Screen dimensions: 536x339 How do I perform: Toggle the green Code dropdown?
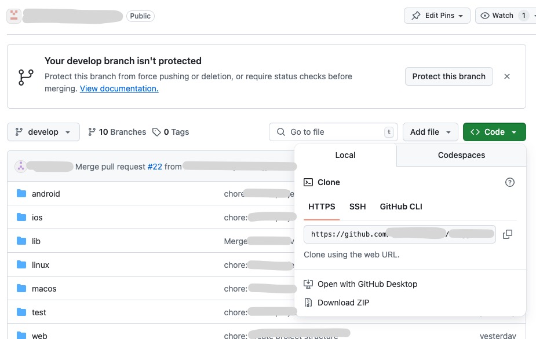click(x=494, y=132)
